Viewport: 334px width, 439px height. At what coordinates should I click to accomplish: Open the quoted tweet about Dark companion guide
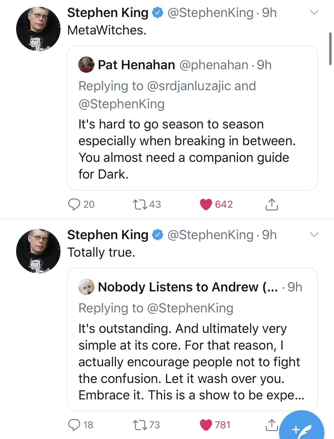click(192, 118)
